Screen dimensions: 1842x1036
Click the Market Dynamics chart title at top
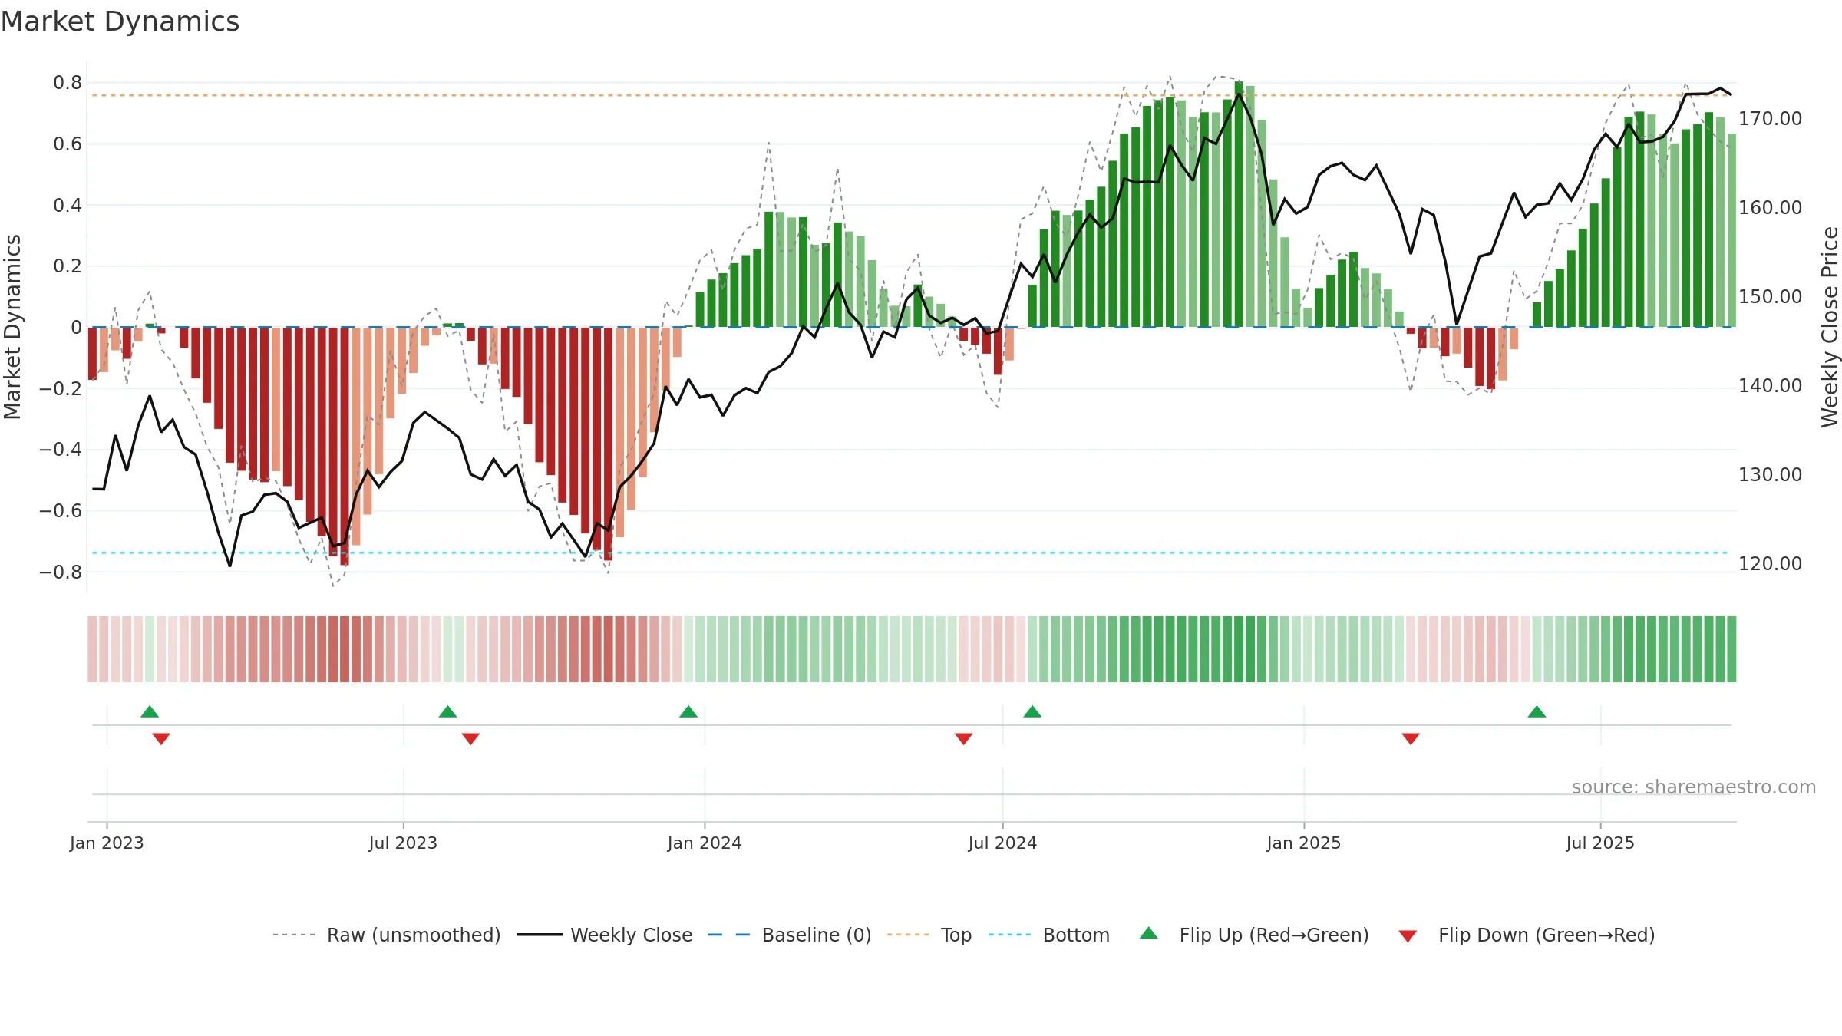pos(120,21)
